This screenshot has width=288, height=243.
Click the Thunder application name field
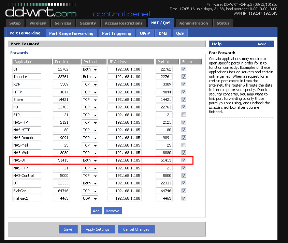[x=27, y=77]
